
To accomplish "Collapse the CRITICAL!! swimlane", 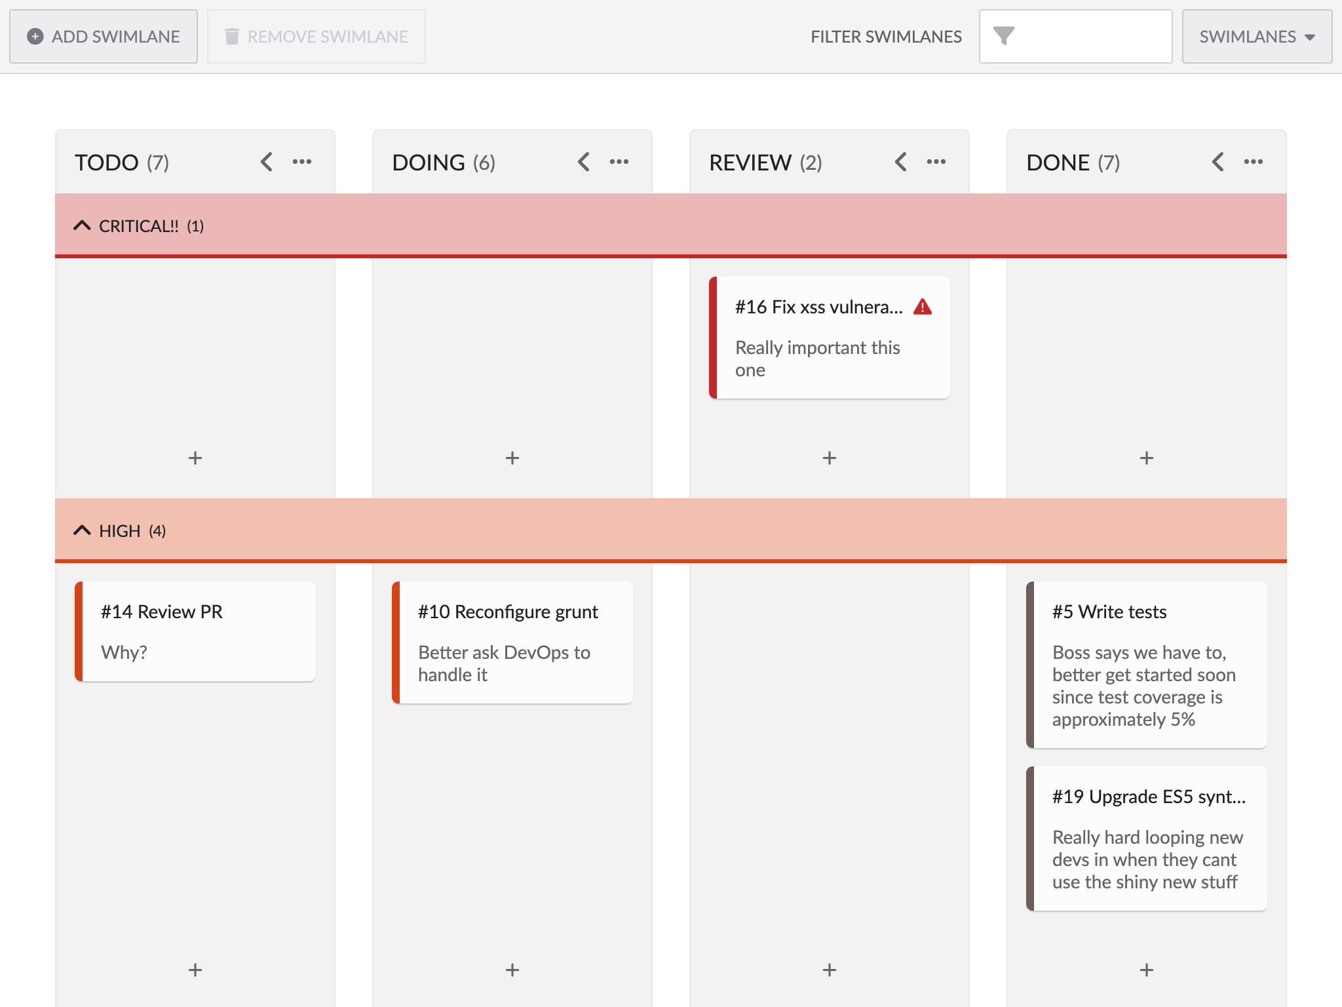I will (x=82, y=225).
